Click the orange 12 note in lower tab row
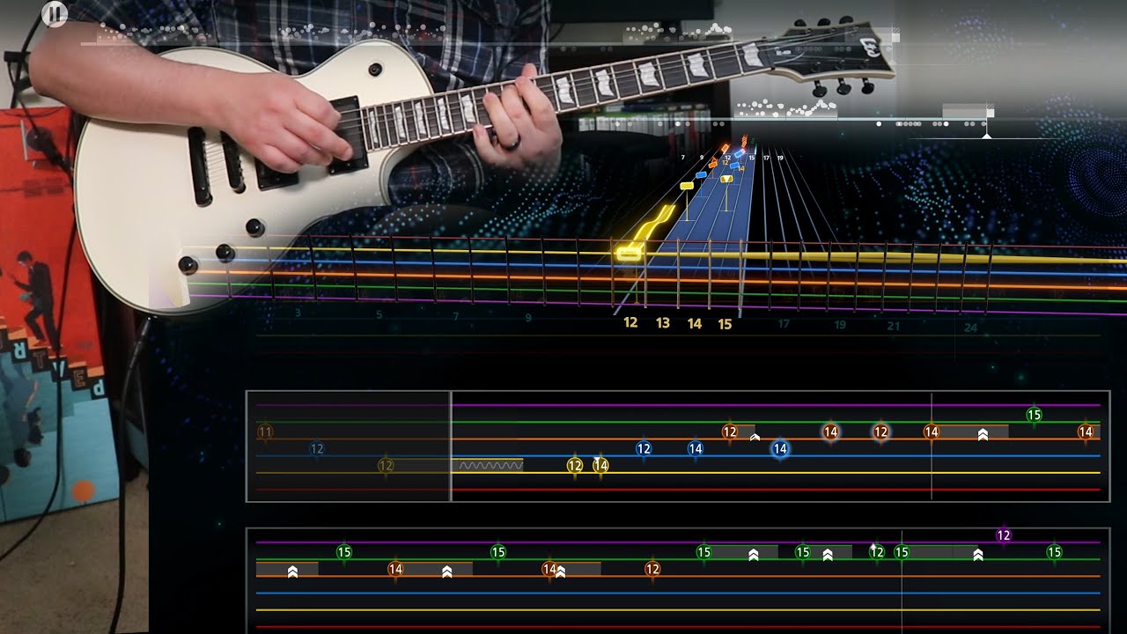 (652, 569)
